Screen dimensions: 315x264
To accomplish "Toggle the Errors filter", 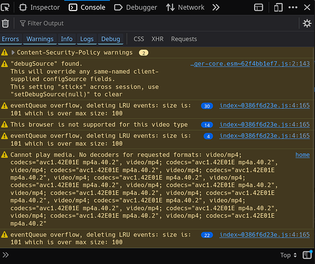I will 11,39.
